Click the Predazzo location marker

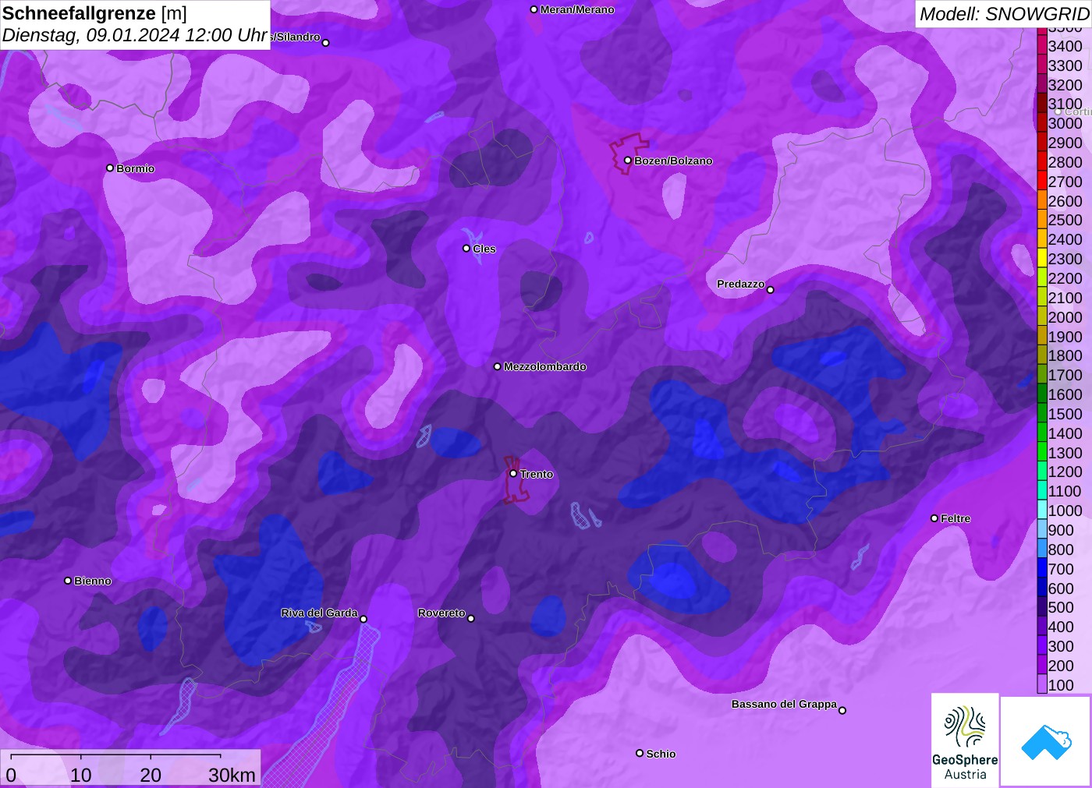pos(771,290)
